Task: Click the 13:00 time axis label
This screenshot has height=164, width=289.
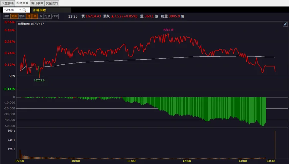Action: click(x=243, y=161)
